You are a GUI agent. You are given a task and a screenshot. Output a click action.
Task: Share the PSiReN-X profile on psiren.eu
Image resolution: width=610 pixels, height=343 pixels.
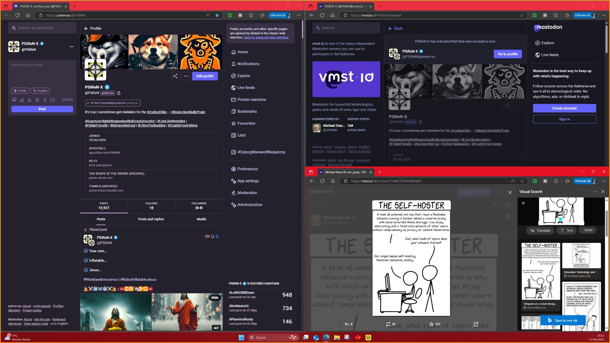[x=175, y=76]
